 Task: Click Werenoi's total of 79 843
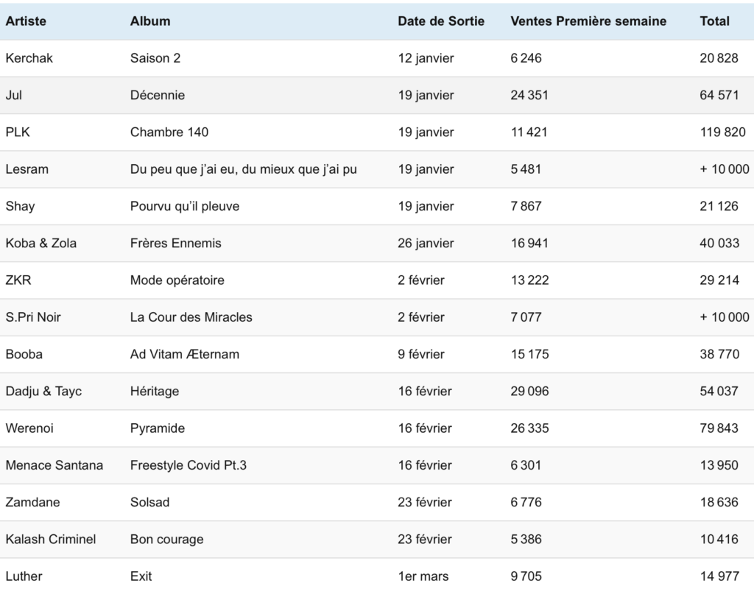(719, 428)
